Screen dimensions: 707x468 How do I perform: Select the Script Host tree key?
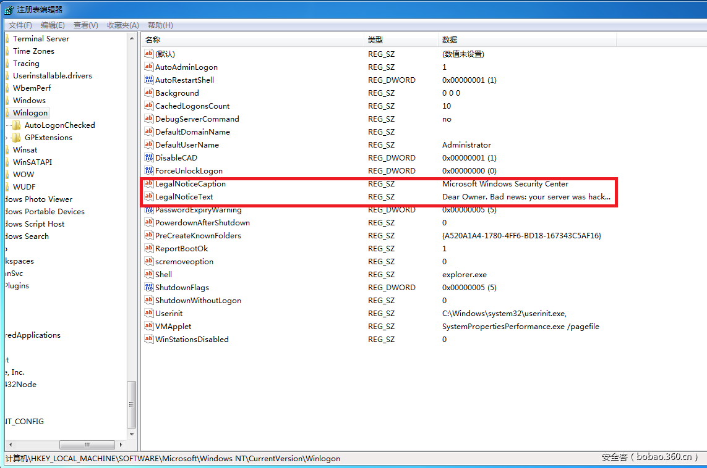tap(35, 224)
